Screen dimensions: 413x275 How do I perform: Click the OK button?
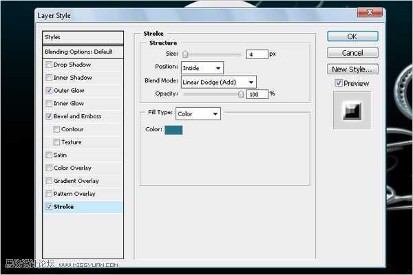(x=352, y=36)
